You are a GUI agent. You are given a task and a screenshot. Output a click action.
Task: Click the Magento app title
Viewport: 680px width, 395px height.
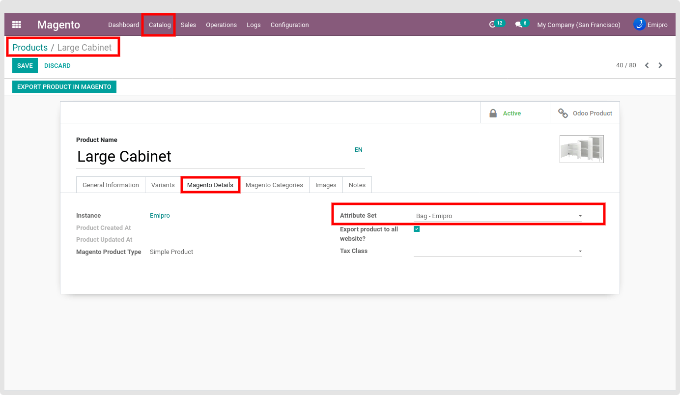(58, 25)
